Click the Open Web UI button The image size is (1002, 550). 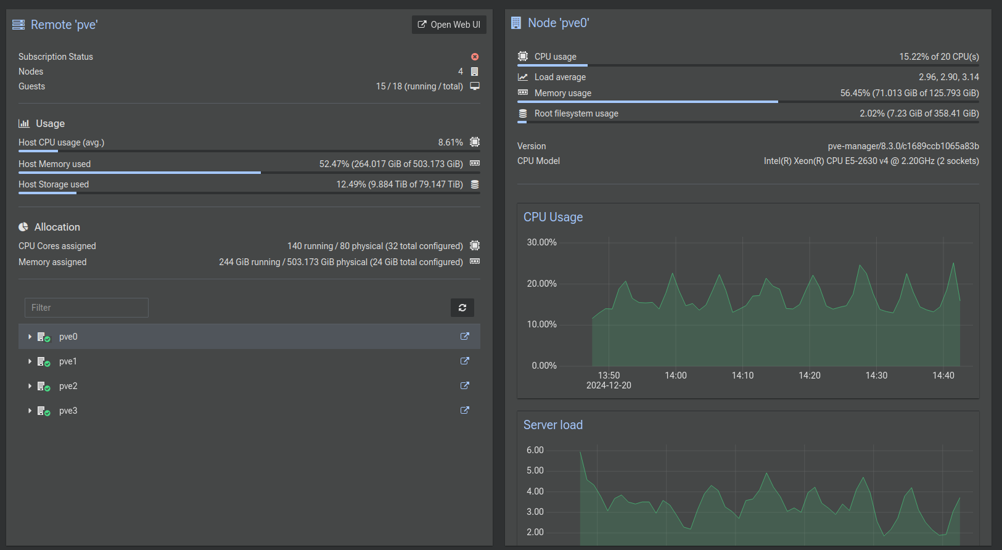[x=449, y=25]
